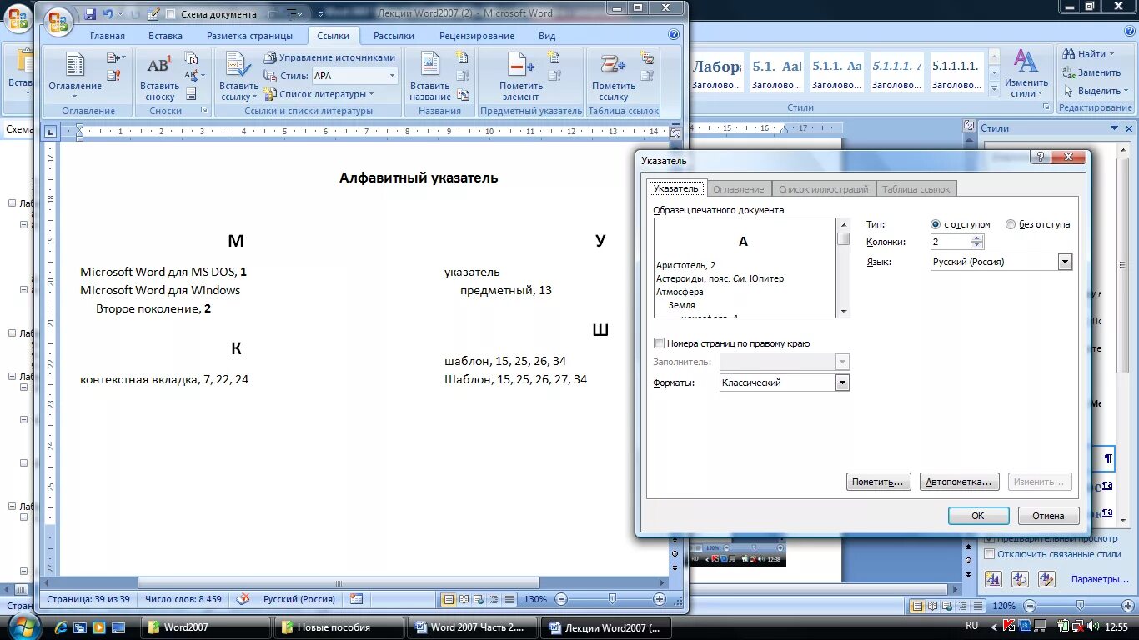The image size is (1139, 640).
Task: Open Internet Explorer from the quick launch
Action: click(x=63, y=627)
